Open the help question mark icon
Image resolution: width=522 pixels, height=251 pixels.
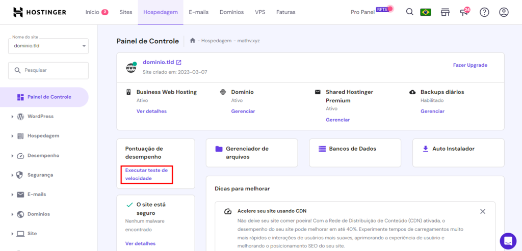coord(484,12)
